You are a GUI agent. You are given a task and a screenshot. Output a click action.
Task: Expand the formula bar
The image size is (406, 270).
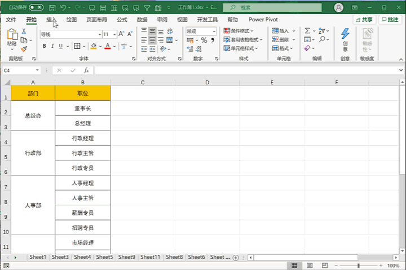401,70
